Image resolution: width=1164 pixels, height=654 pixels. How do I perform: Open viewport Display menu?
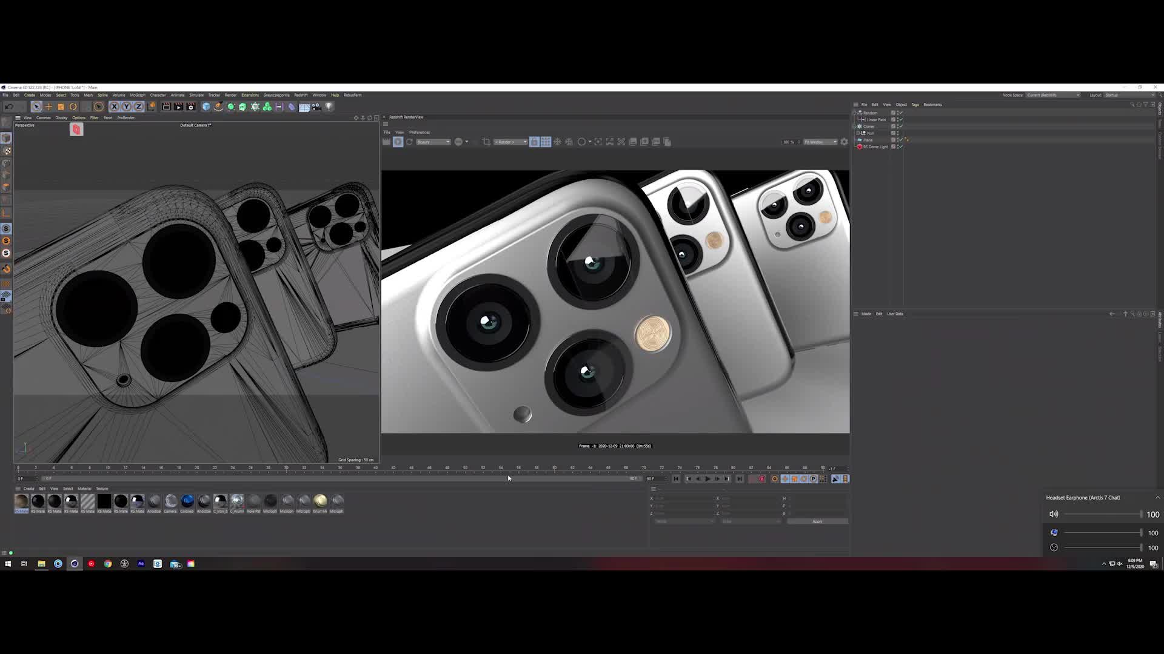pos(61,117)
